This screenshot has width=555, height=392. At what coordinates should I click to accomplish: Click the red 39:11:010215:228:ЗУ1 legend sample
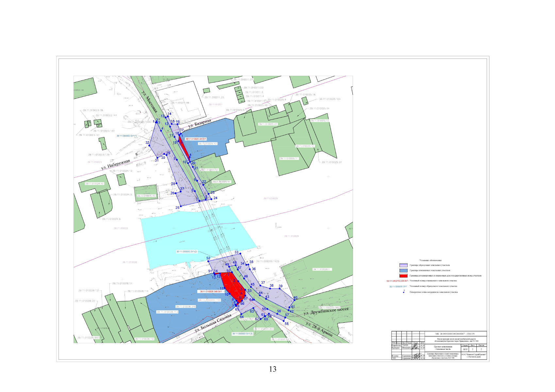click(397, 281)
